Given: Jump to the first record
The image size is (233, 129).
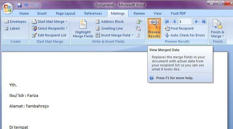Looking at the screenshot, I should point(167,21).
